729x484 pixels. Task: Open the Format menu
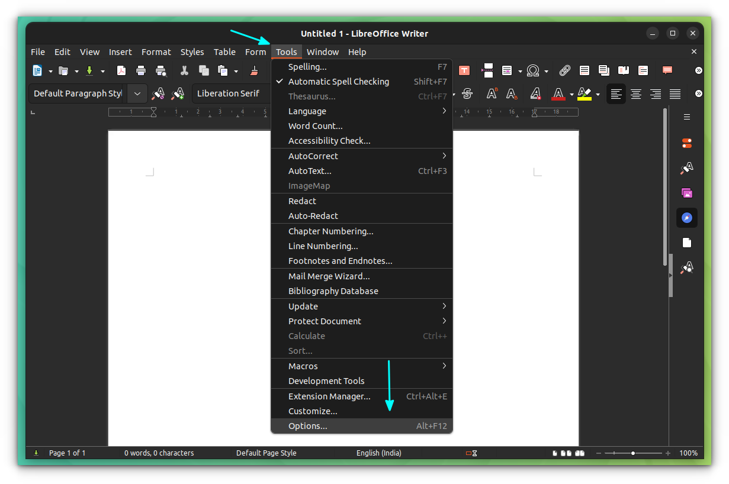click(156, 52)
